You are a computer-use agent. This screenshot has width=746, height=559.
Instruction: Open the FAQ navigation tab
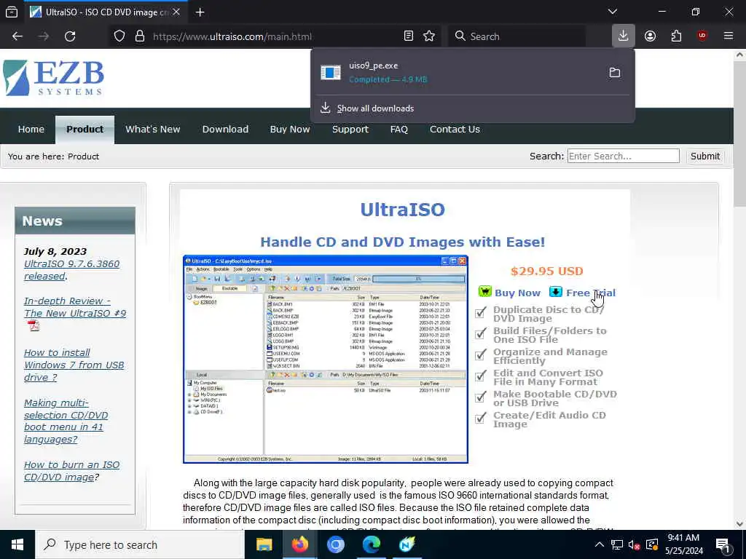398,130
